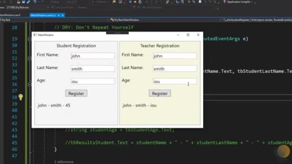Maximize the MainWindow app window
Viewport: 292px width, 164px height.
pyautogui.click(x=188, y=35)
